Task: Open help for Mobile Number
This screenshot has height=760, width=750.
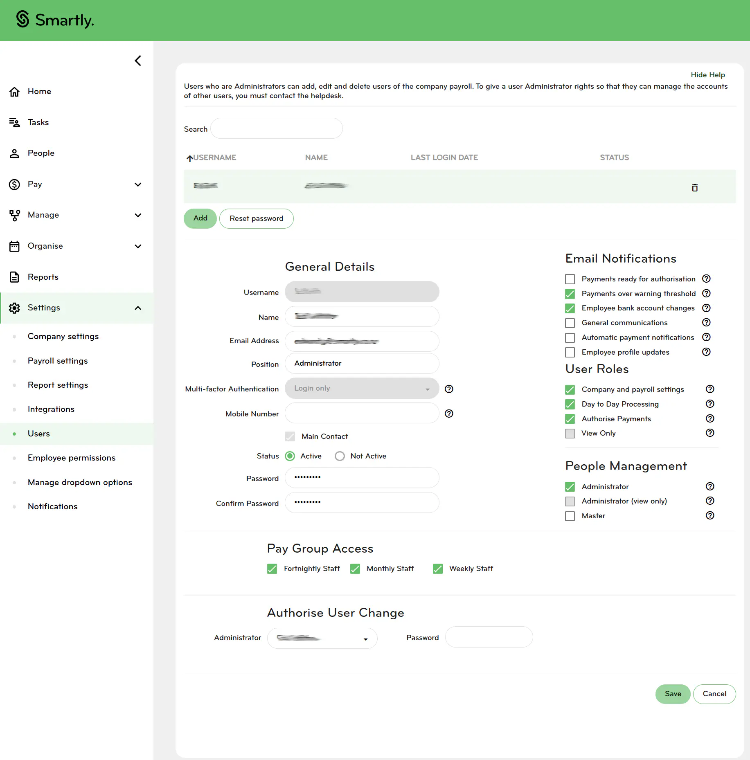Action: (449, 413)
